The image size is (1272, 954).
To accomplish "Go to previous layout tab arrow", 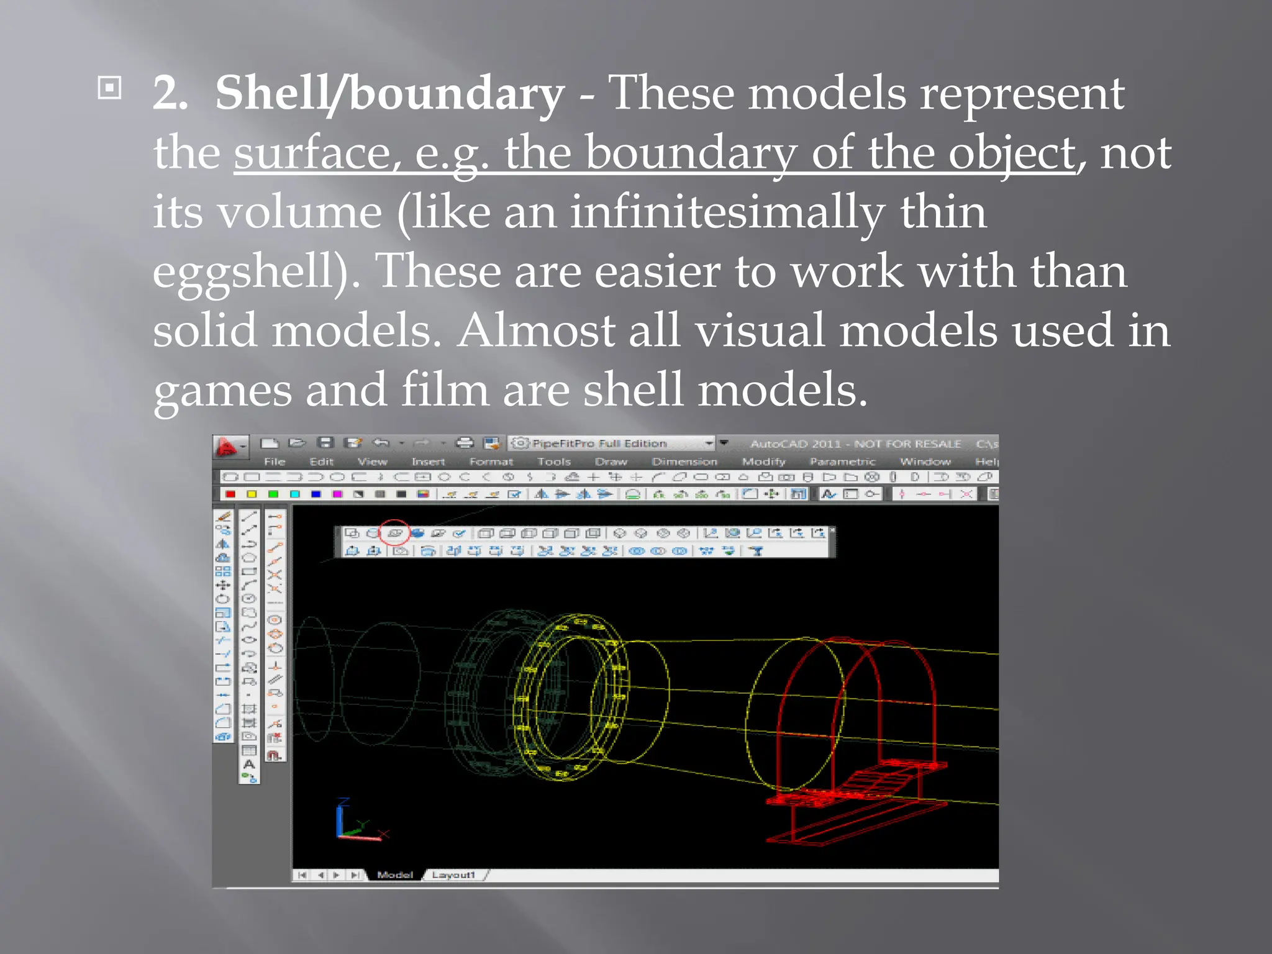I will 320,875.
